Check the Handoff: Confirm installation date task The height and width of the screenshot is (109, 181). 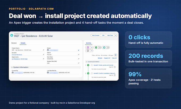point(92,73)
